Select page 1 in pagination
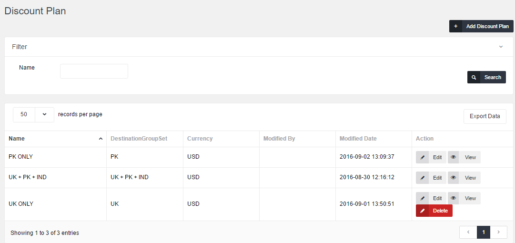Screen dimensions: 515x243 pyautogui.click(x=483, y=232)
